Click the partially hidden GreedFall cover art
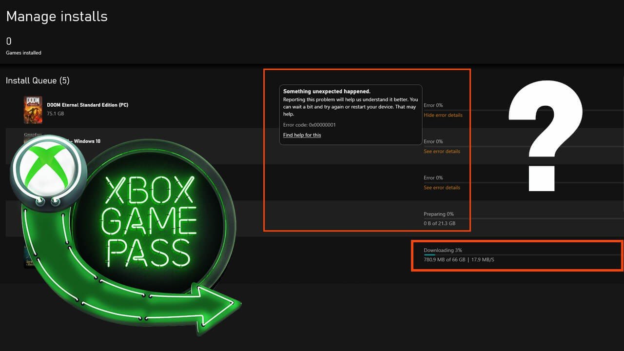Image resolution: width=624 pixels, height=351 pixels. pos(30,135)
